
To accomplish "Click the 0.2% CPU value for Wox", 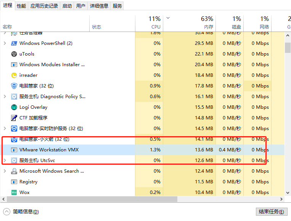I will (155, 192).
